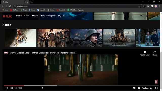Click the video progress bar
The width and height of the screenshot is (162, 91).
coord(81,85)
